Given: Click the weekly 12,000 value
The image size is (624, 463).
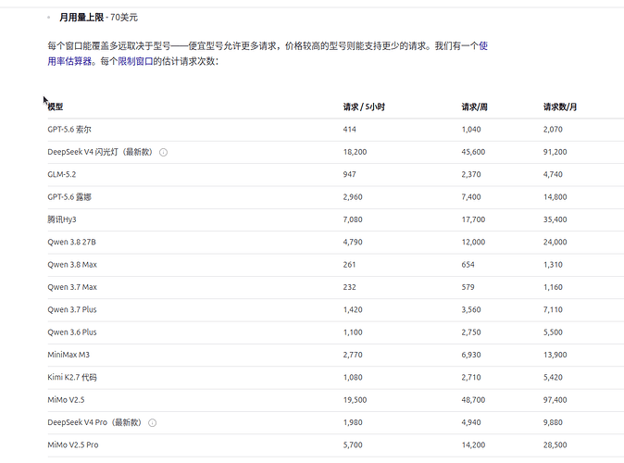Looking at the screenshot, I should click(473, 242).
